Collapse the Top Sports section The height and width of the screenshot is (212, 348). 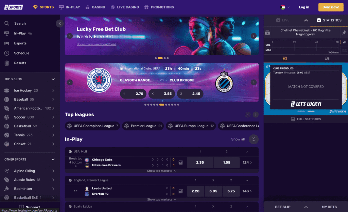[53, 79]
